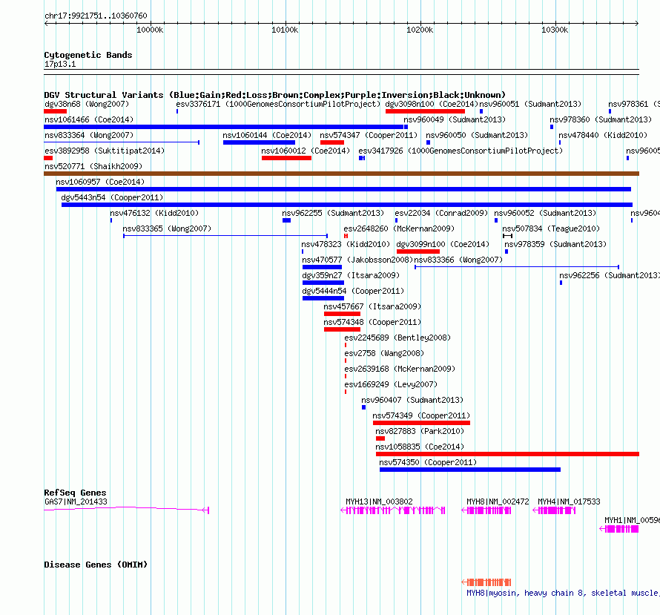Click the DGV Structural Variants track heading
This screenshot has height=615, width=660.
point(275,95)
